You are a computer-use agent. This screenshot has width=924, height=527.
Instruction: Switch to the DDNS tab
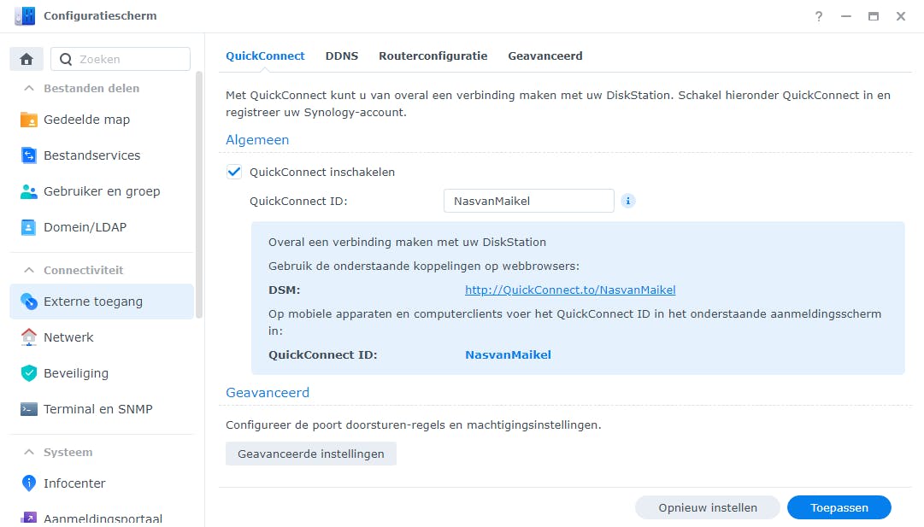(x=342, y=56)
